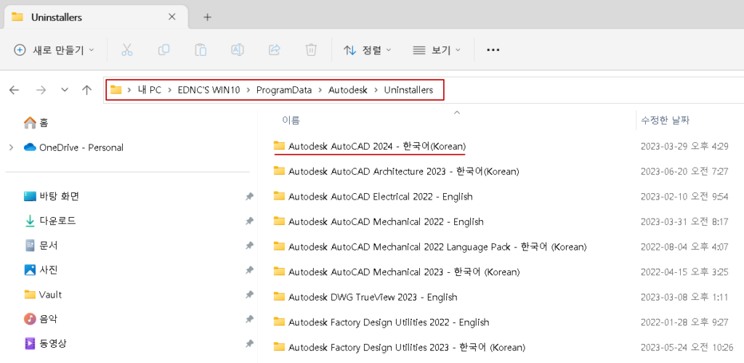The width and height of the screenshot is (744, 363).
Task: Click pin icon next to 사진
Action: pos(249,270)
